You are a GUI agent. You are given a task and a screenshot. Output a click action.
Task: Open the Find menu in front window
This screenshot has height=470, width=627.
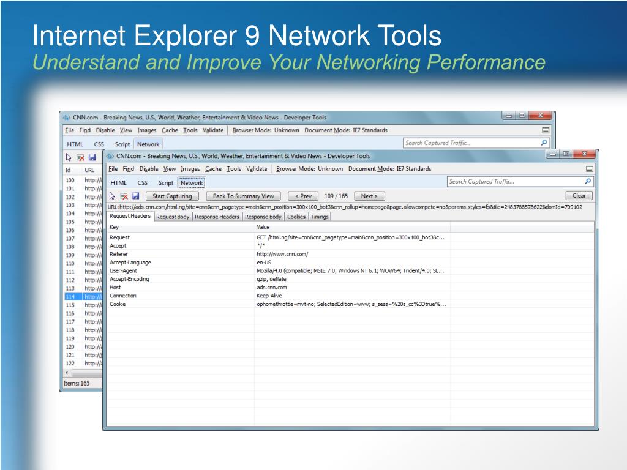[x=129, y=169]
